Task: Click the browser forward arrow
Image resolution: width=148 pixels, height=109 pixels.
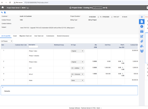Action: (6, 2)
